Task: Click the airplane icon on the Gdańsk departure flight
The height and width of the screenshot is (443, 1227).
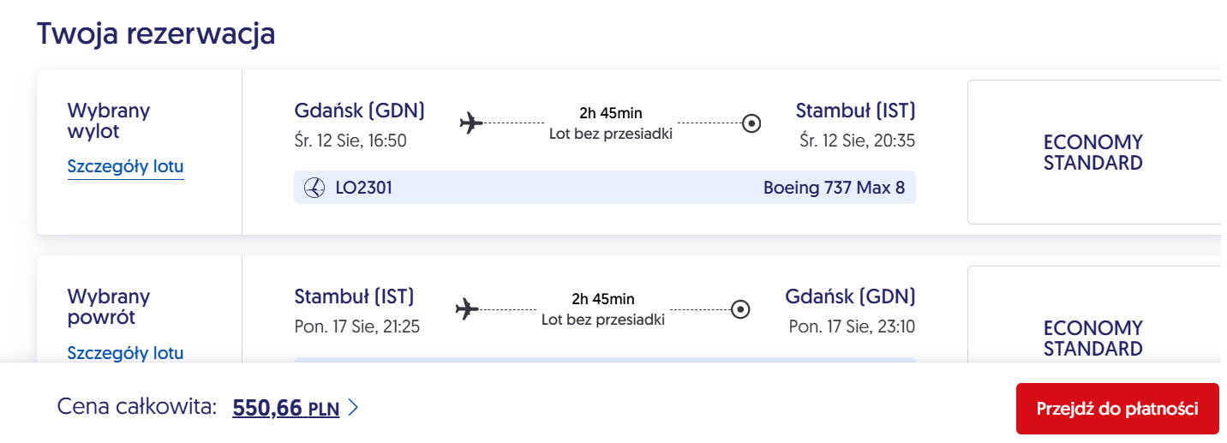Action: (x=471, y=123)
